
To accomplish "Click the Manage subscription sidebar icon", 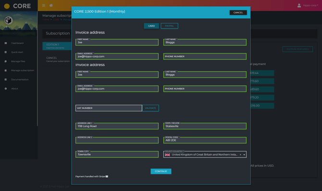I will coord(6,70).
